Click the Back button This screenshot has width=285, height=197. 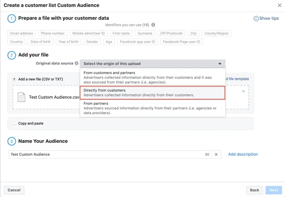point(254,190)
